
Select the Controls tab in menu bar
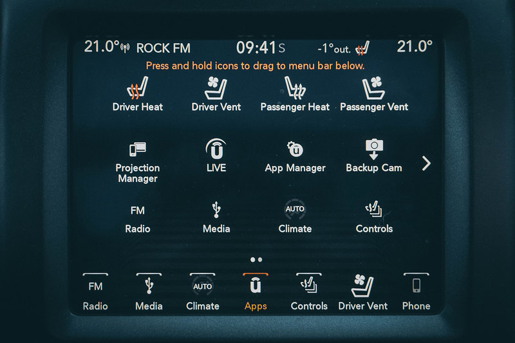(309, 293)
